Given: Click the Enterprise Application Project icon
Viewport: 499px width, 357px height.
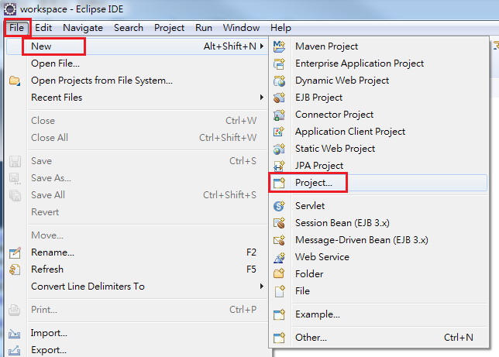Looking at the screenshot, I should pos(280,64).
